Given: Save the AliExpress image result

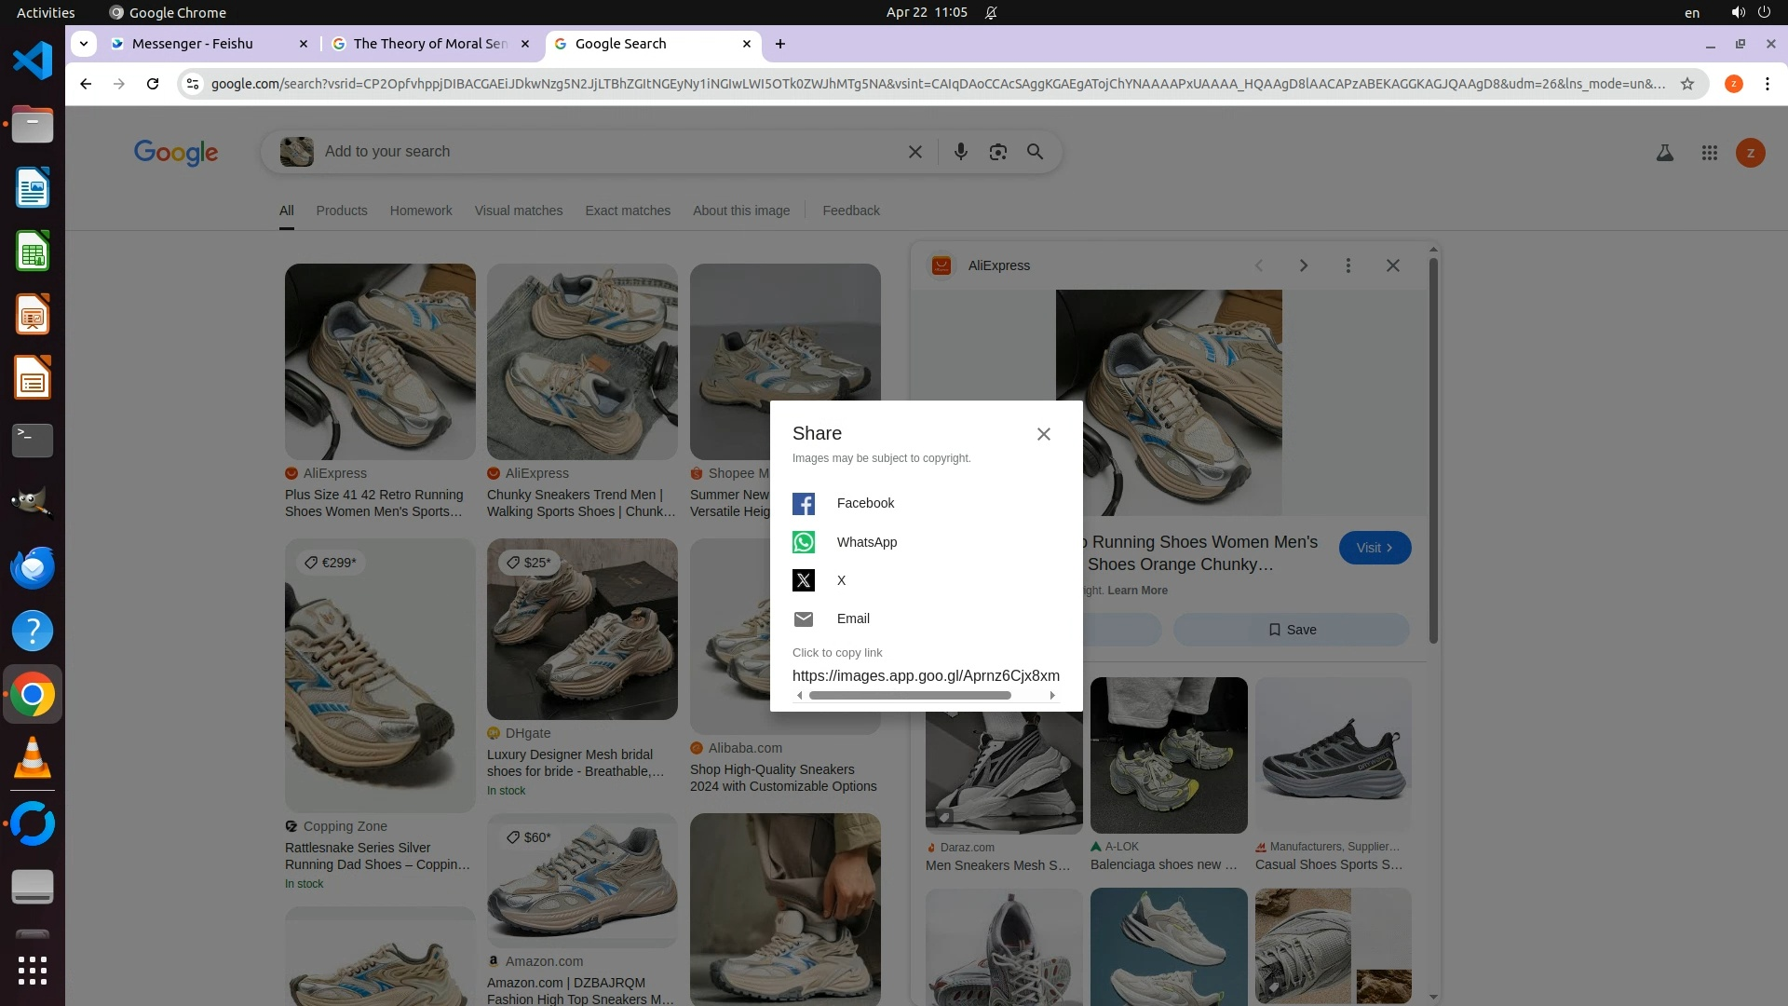Looking at the screenshot, I should coord(1291,630).
